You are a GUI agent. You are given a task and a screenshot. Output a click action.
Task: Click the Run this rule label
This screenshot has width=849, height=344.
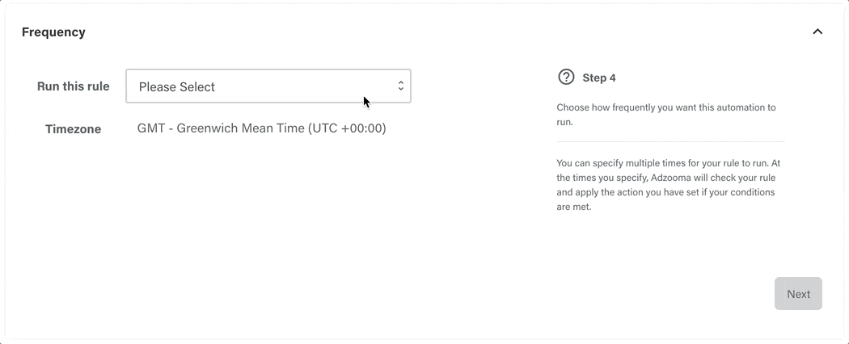(73, 86)
